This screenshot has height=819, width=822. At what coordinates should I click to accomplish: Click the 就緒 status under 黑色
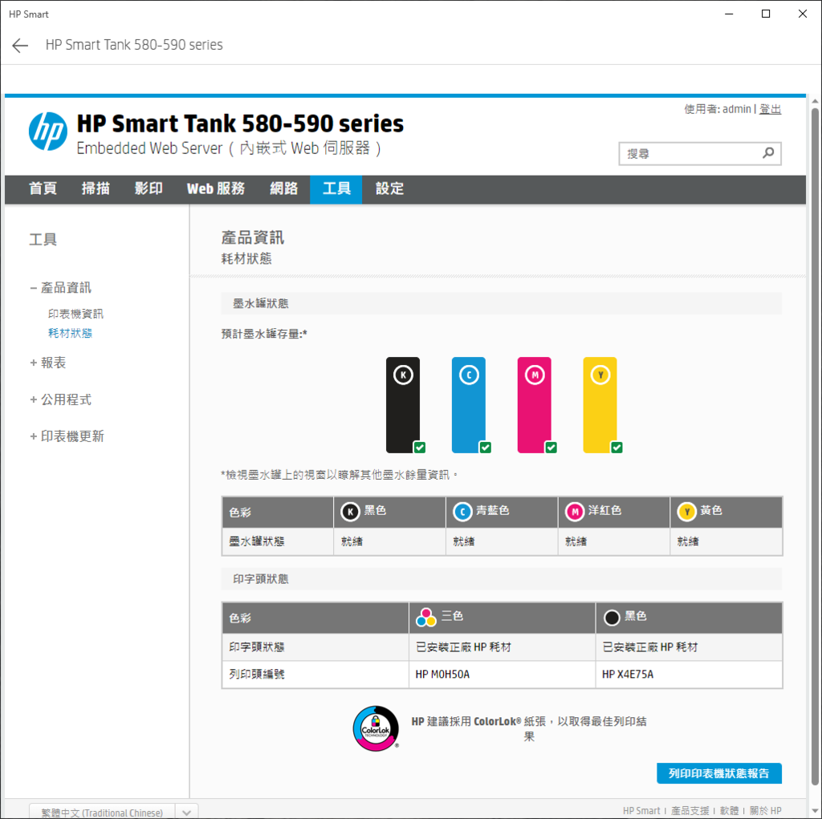[352, 541]
